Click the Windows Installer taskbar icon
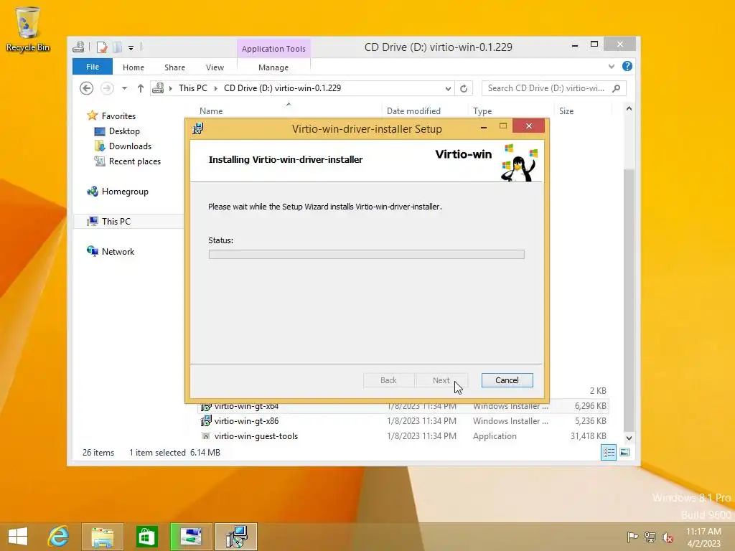The width and height of the screenshot is (735, 551). pos(236,537)
